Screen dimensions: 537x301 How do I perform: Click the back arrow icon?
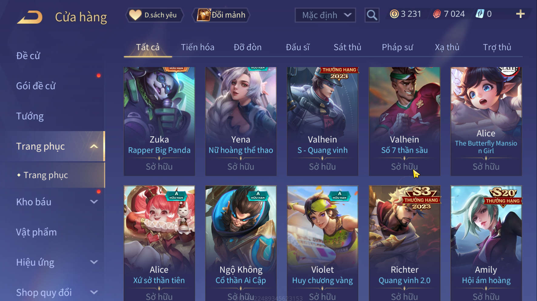pyautogui.click(x=30, y=17)
